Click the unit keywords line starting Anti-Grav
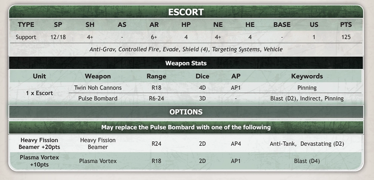The height and width of the screenshot is (180, 374). [x=186, y=49]
